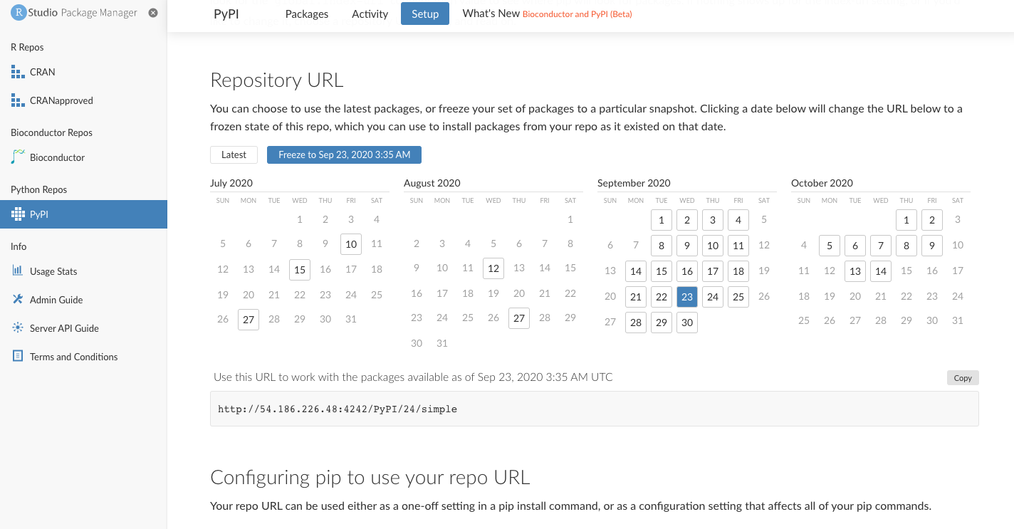Image resolution: width=1014 pixels, height=529 pixels.
Task: Pick October 14 in the calendar
Action: click(881, 271)
